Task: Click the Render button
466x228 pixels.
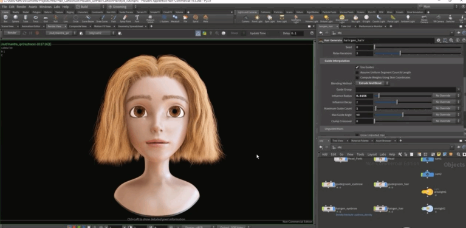Action: pyautogui.click(x=12, y=33)
